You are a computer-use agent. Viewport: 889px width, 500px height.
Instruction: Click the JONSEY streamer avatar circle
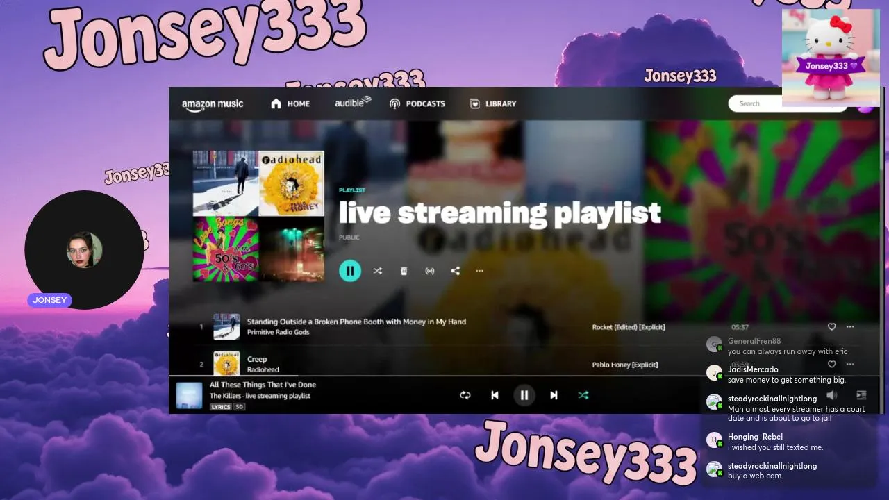click(84, 250)
